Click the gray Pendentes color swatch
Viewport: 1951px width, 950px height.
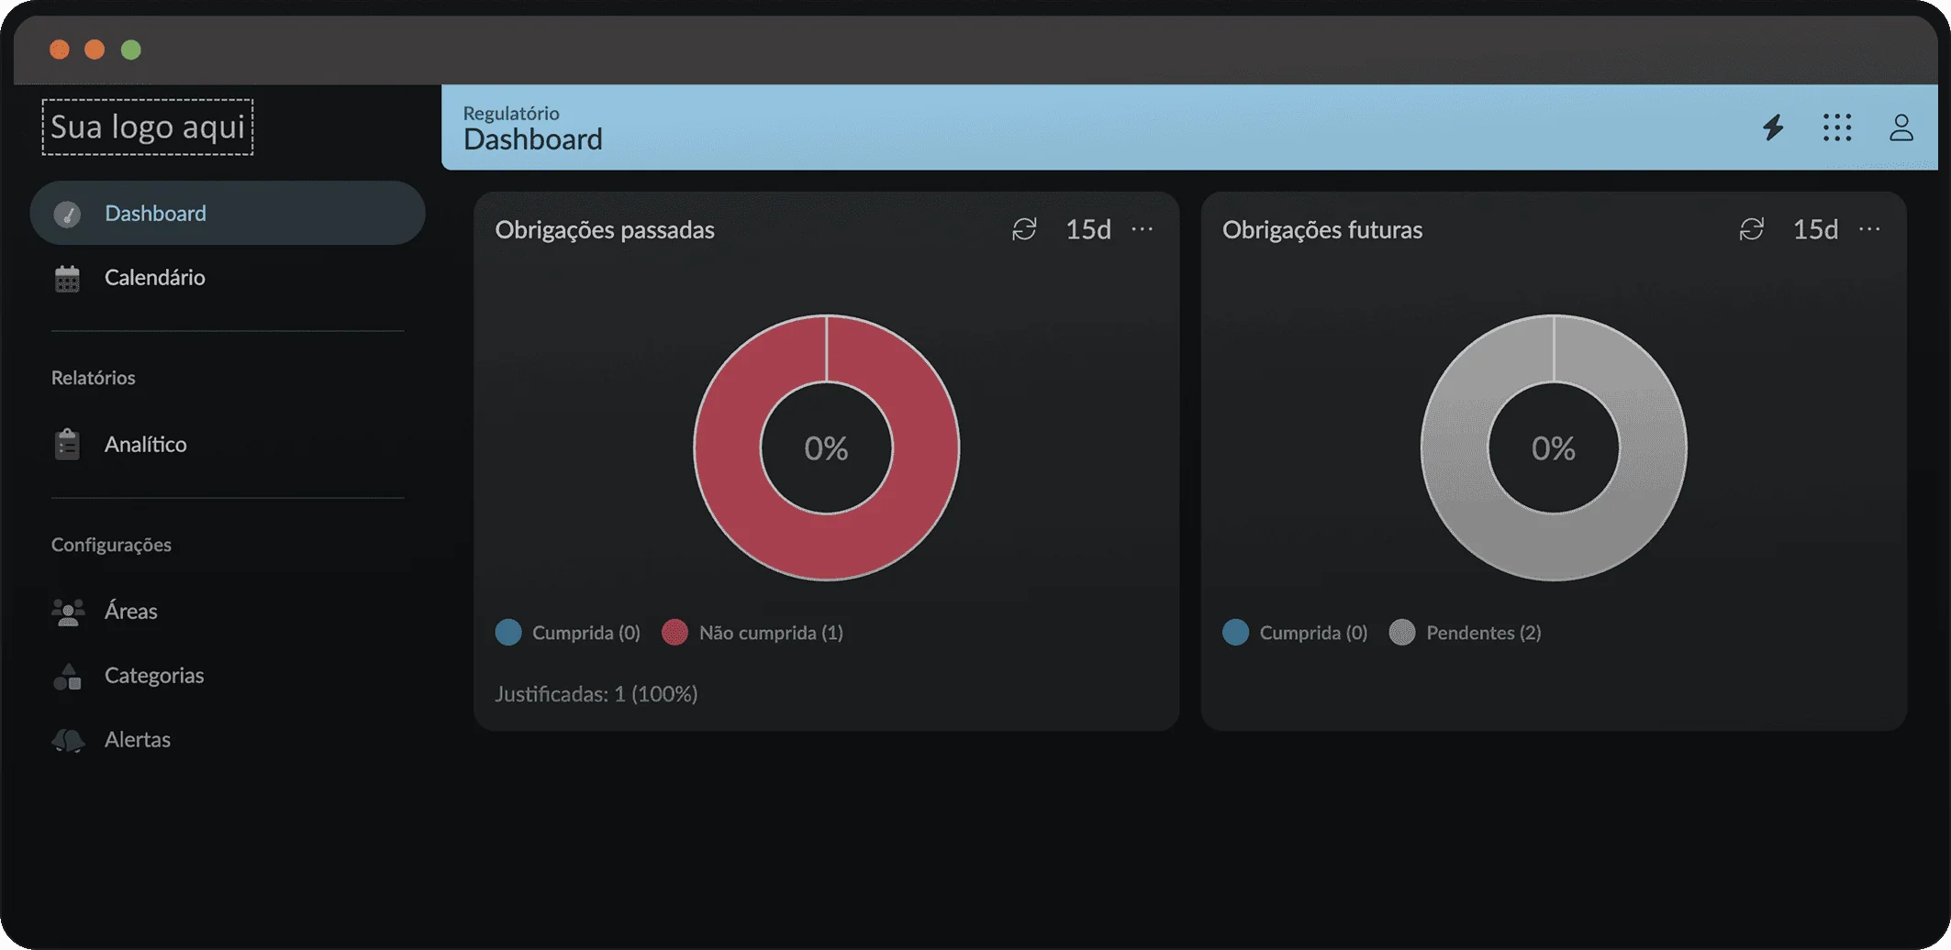tap(1402, 633)
